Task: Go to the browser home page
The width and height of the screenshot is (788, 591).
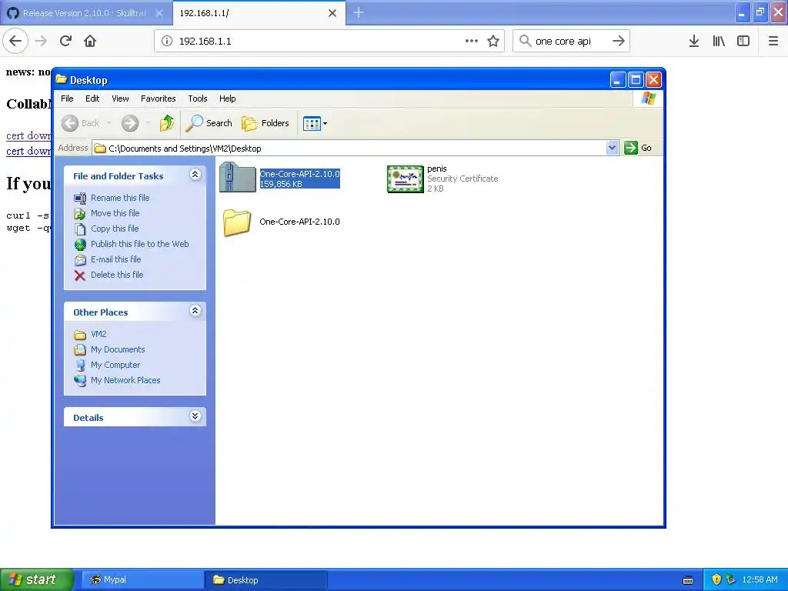Action: tap(90, 41)
